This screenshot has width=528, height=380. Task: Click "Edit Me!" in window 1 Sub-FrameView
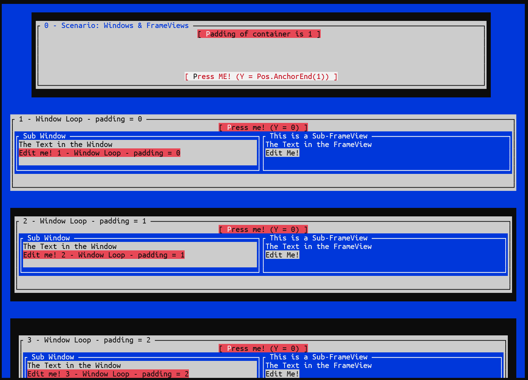click(x=282, y=153)
